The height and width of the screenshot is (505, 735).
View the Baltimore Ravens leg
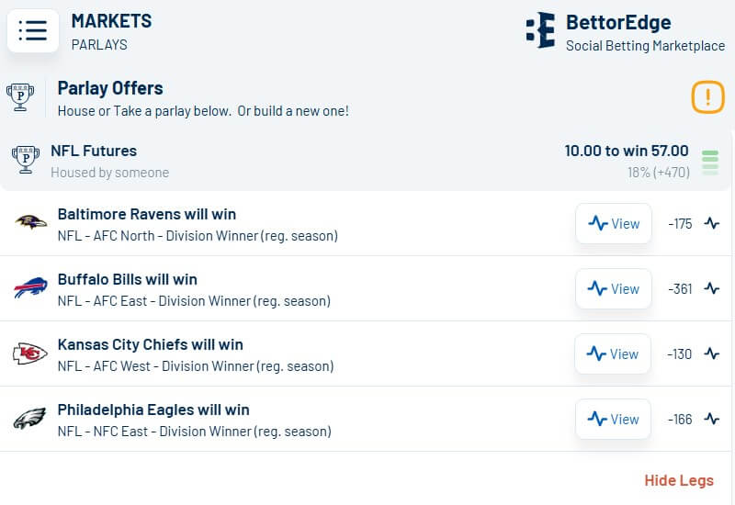[614, 223]
